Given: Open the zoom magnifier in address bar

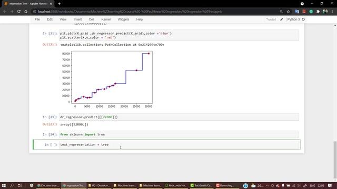Looking at the screenshot, I should tap(281, 12).
